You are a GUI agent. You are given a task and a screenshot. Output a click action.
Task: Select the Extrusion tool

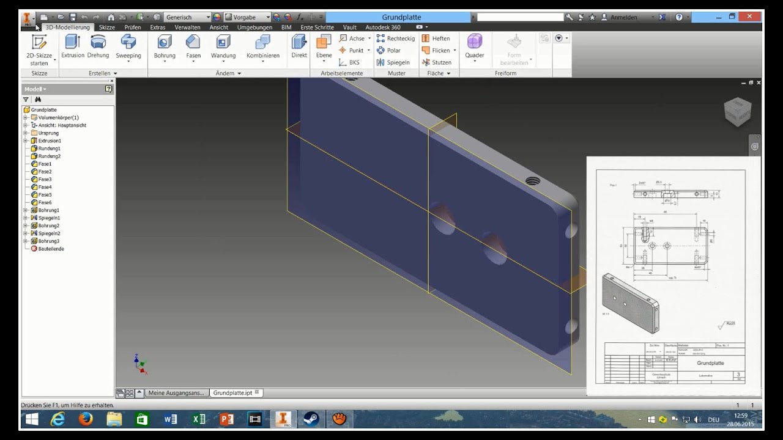73,47
